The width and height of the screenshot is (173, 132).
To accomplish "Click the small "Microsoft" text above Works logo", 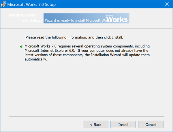I will pos(110,14).
